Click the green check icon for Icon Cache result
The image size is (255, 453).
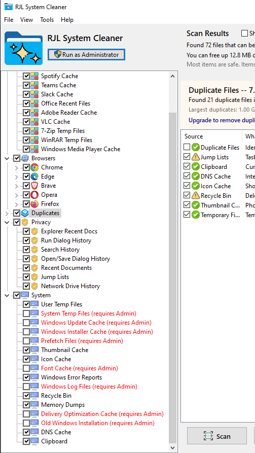tap(196, 186)
